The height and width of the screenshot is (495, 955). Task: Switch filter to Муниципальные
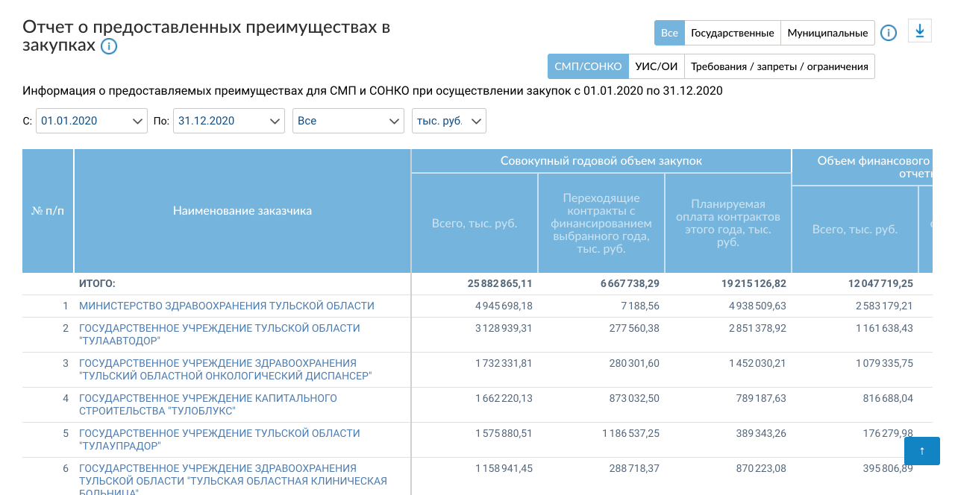tap(827, 33)
